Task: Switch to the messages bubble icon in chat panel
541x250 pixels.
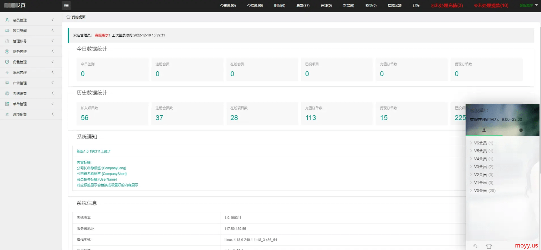Action: pos(521,130)
